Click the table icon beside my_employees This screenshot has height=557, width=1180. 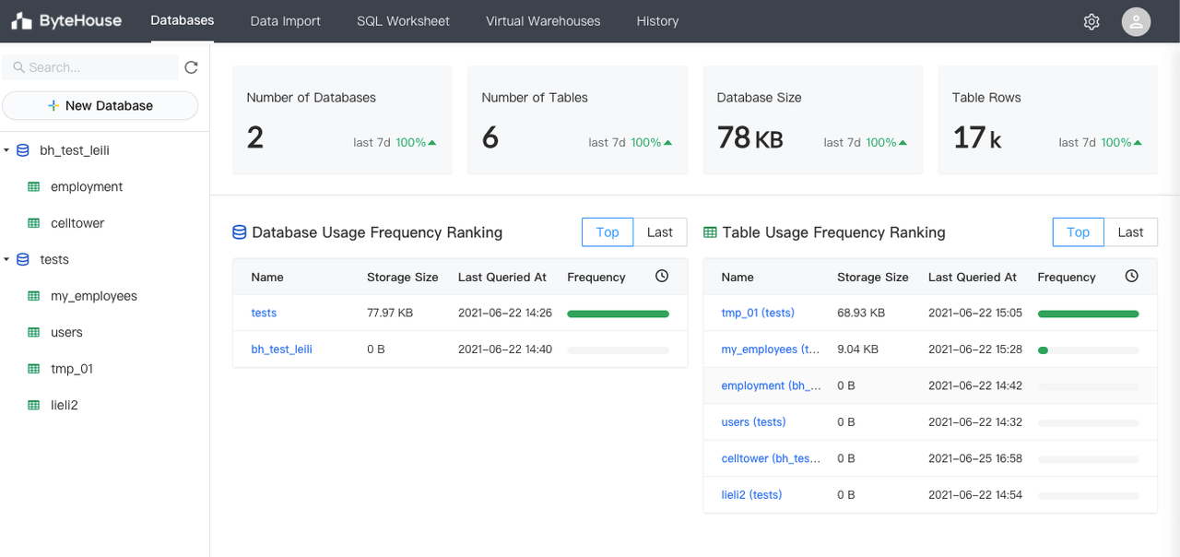[x=34, y=296]
